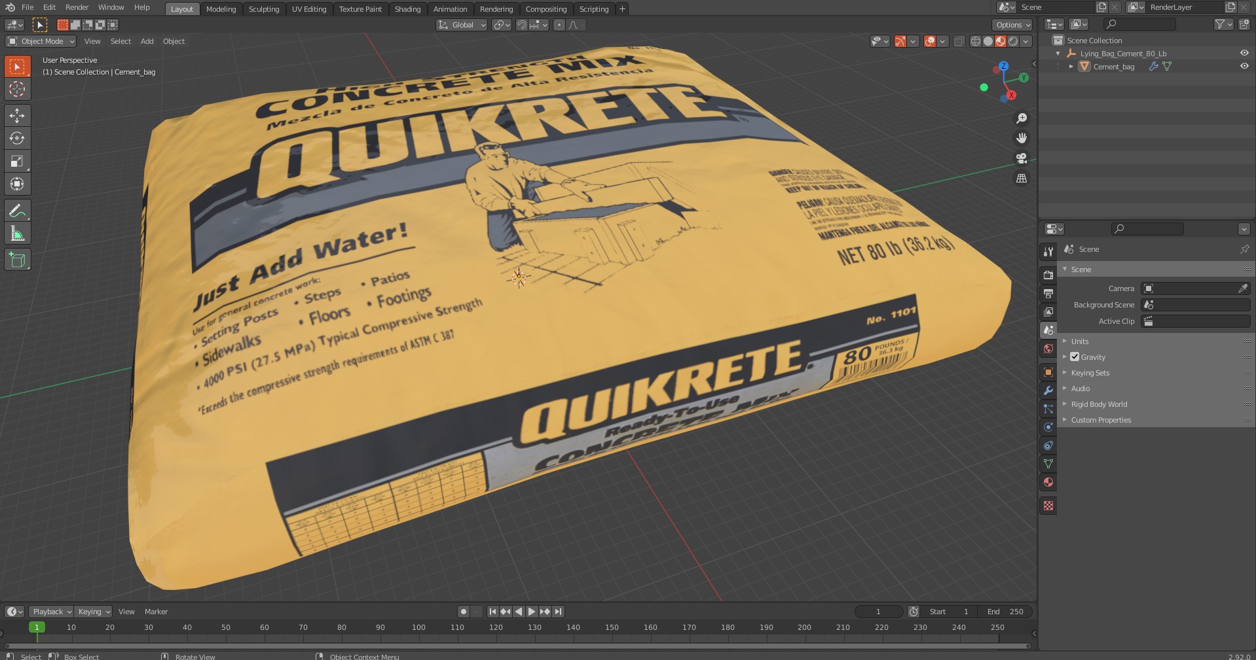Viewport: 1256px width, 660px height.
Task: Activate the Cursor tool
Action: pos(17,90)
